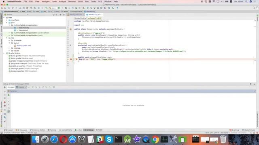This screenshot has width=259, height=145.
Task: Click the Help question mark icon
Action: [117, 8]
